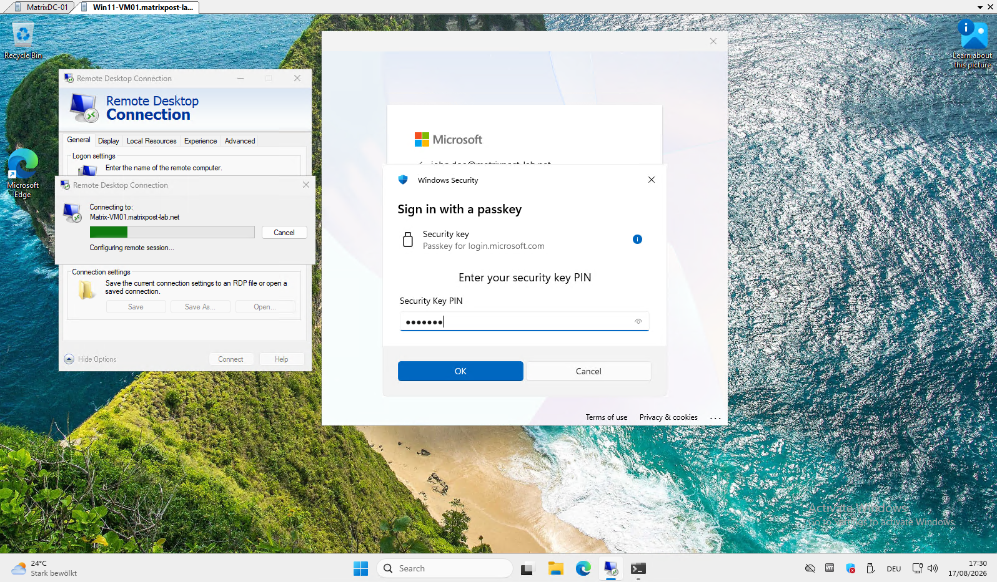Open the three-dots menu next to Privacy & cookies
The width and height of the screenshot is (997, 582).
[715, 418]
